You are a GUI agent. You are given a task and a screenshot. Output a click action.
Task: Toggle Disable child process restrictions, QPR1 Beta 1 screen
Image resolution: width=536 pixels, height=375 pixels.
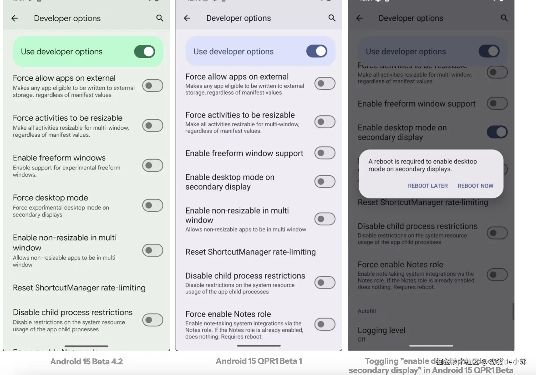pyautogui.click(x=325, y=283)
